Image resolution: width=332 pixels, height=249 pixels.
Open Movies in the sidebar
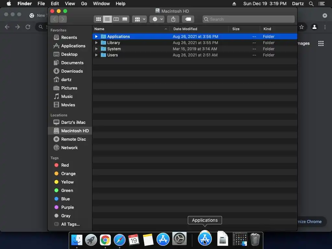click(x=70, y=105)
